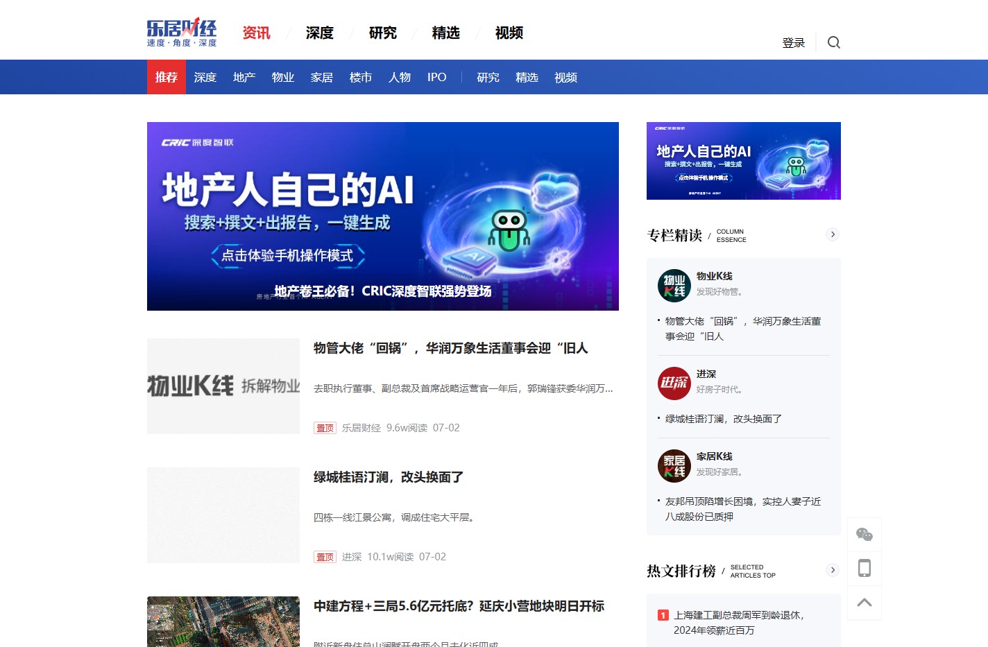Select the 推荐 tab in blue bar
The width and height of the screenshot is (988, 647).
tap(167, 77)
